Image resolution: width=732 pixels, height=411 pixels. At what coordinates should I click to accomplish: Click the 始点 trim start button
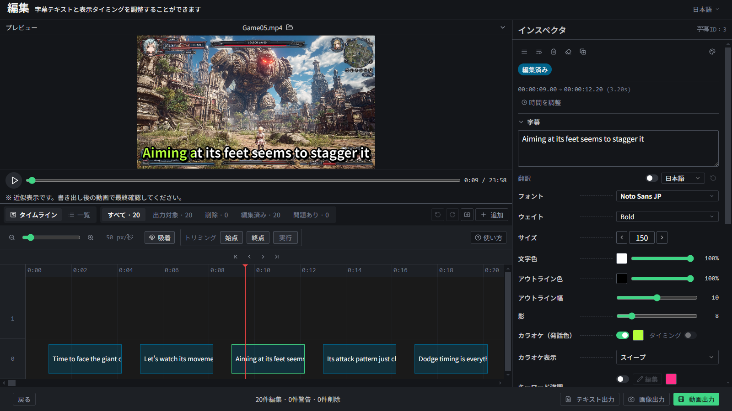click(x=231, y=237)
